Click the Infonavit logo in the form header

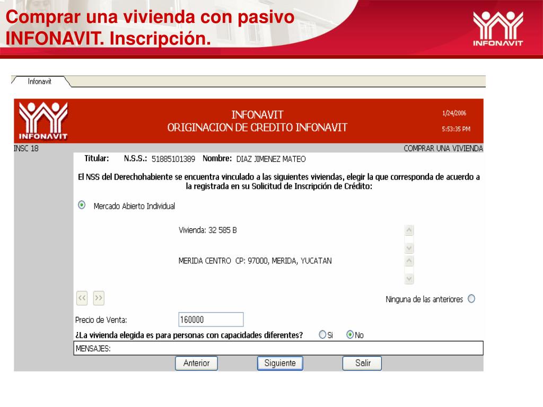[x=43, y=121]
